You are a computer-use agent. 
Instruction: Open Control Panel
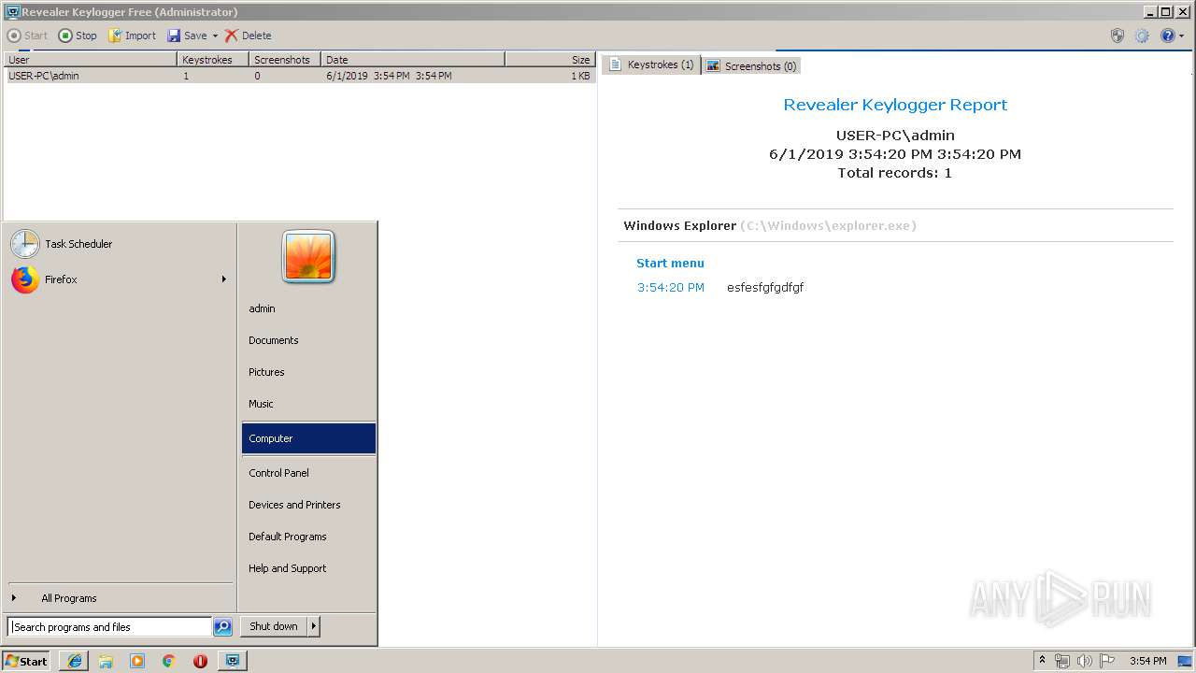(308, 473)
